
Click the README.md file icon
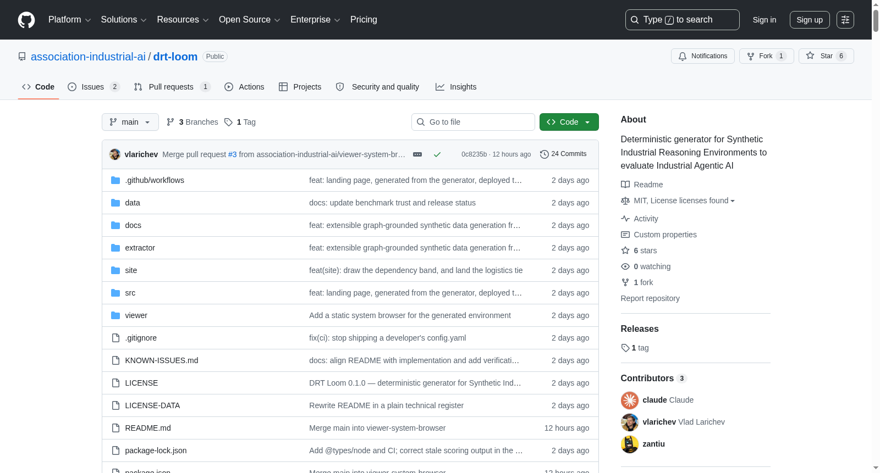[x=116, y=428]
